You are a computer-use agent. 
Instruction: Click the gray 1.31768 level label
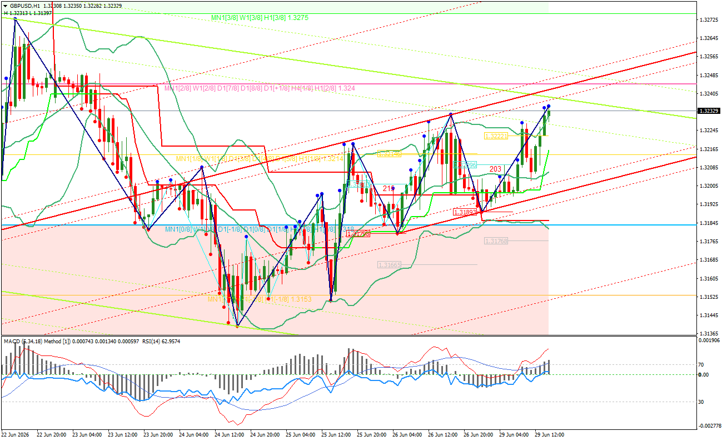coord(496,241)
